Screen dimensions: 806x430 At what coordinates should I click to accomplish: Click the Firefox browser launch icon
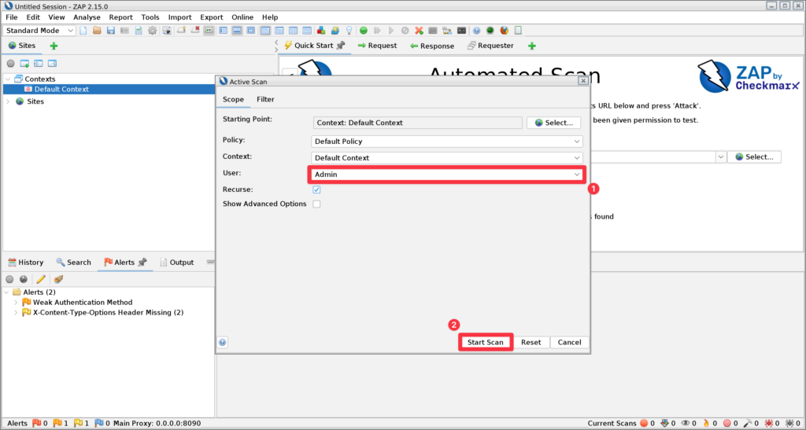point(505,31)
